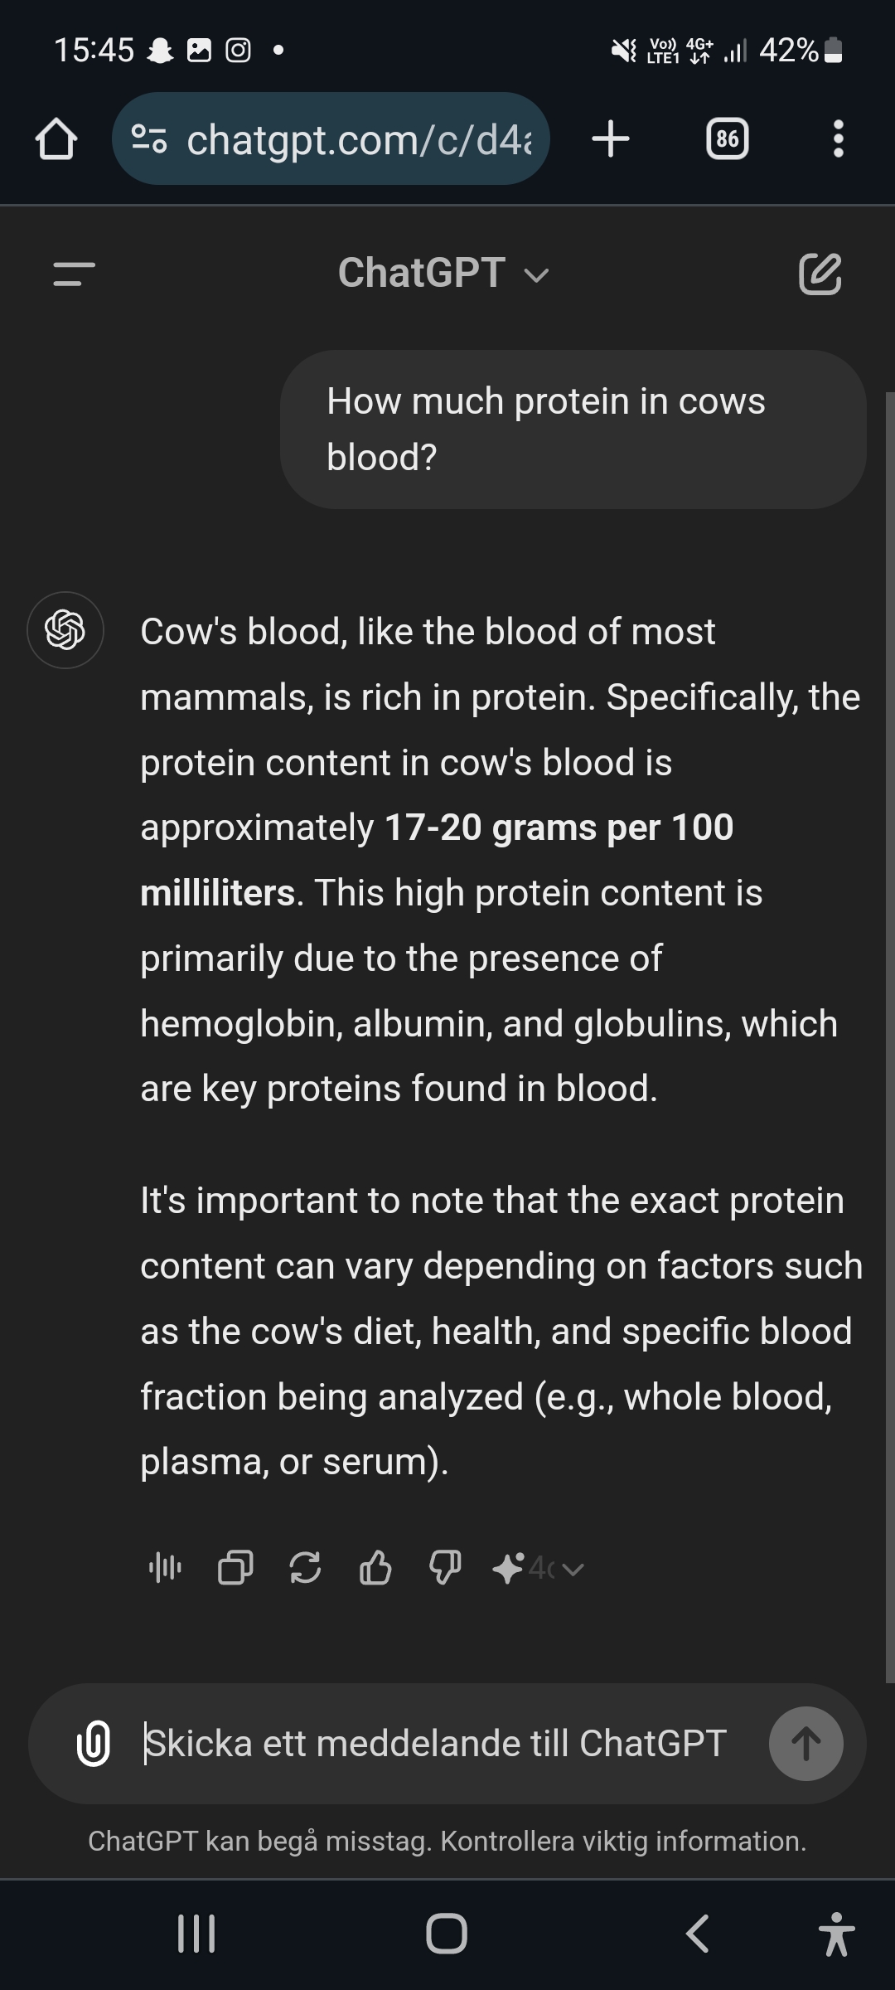
Task: Give thumbs down to the response
Action: click(x=445, y=1568)
